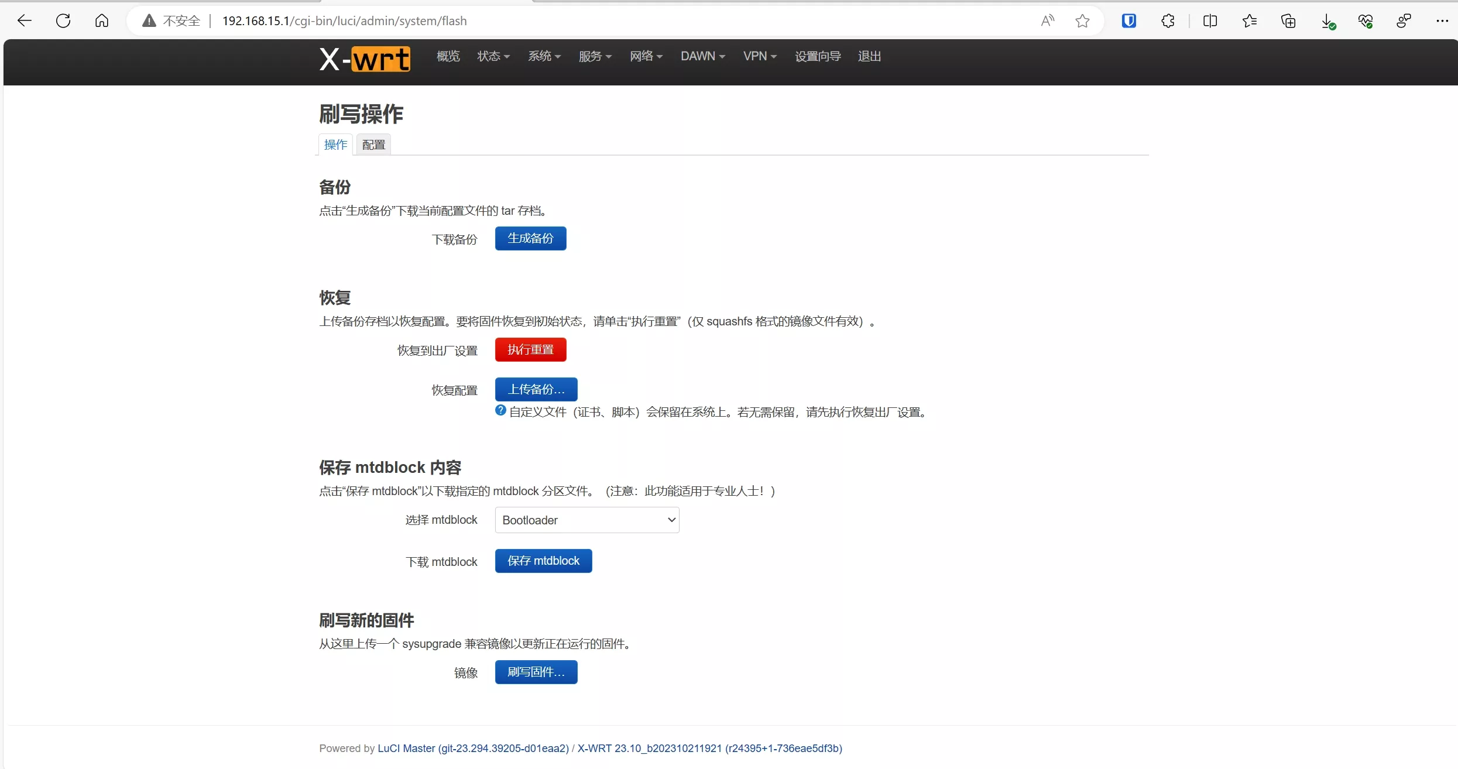Image resolution: width=1458 pixels, height=769 pixels.
Task: Open the 概览 menu item
Action: click(x=448, y=56)
